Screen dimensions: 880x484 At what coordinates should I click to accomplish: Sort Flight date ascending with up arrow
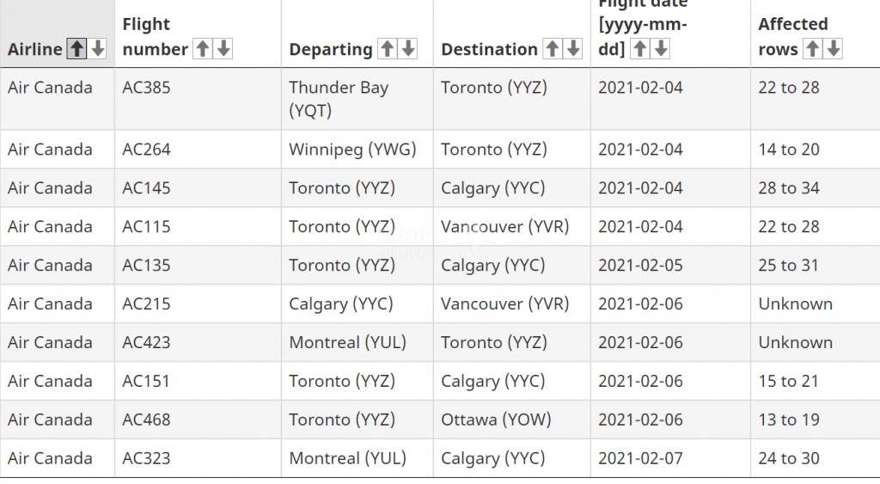(639, 49)
